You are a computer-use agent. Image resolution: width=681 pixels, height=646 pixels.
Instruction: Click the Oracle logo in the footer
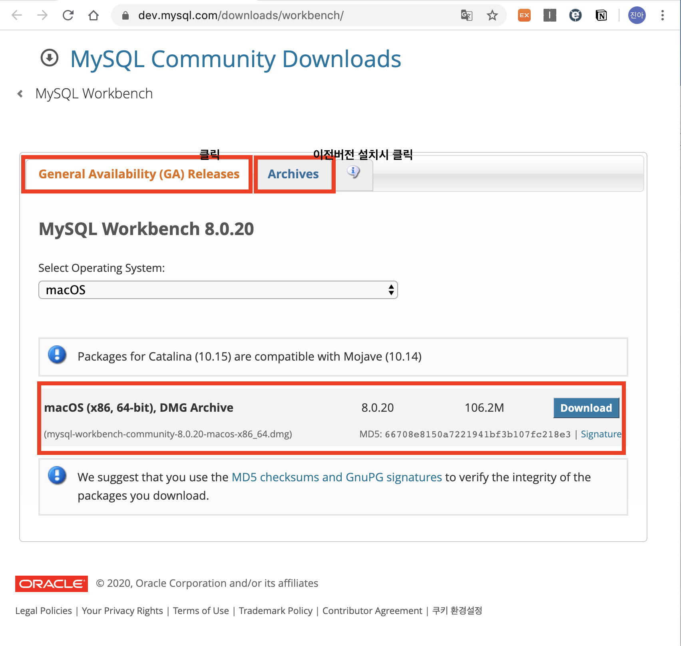click(52, 584)
